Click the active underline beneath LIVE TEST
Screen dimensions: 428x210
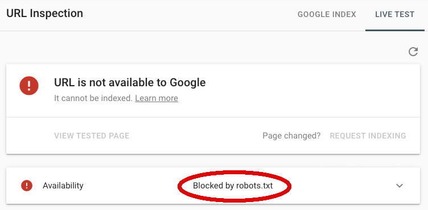point(394,31)
